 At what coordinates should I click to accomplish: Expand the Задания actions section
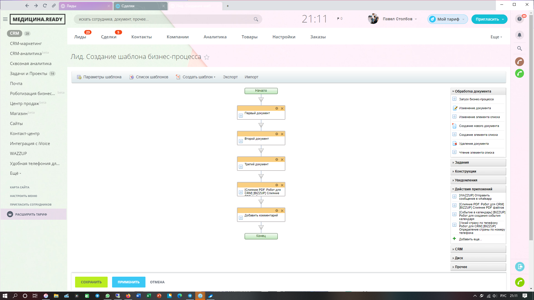462,162
